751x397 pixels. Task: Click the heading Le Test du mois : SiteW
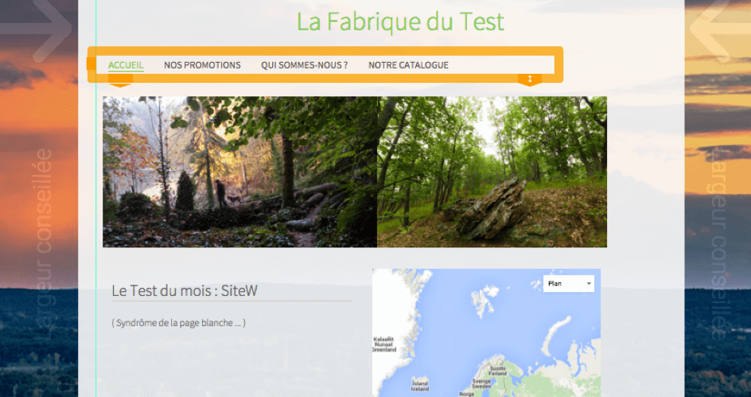[185, 291]
